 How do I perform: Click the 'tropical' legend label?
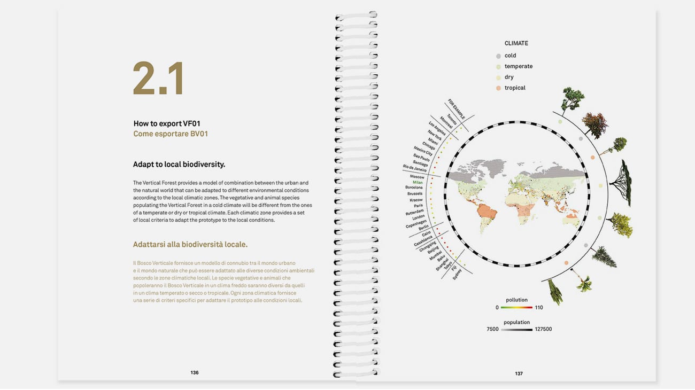(515, 88)
